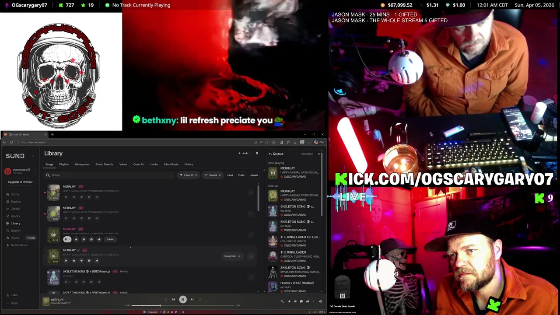
Task: Toggle the Liked filter chip
Action: [x=230, y=175]
